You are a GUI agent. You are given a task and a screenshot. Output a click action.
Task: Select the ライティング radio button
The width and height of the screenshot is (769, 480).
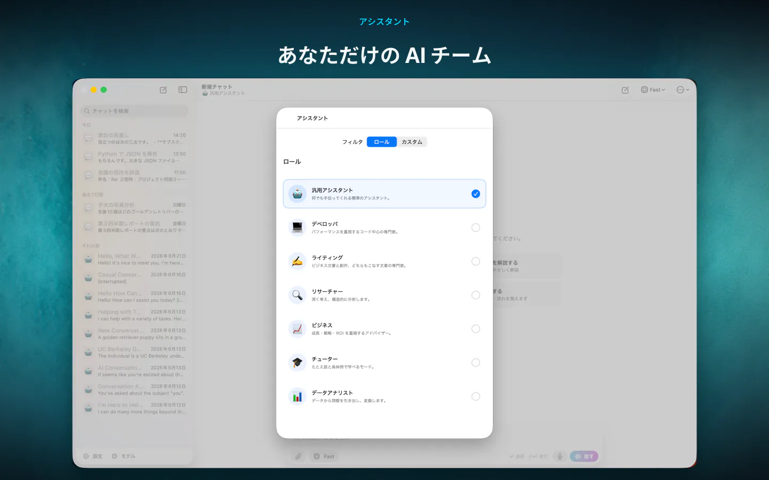(476, 261)
